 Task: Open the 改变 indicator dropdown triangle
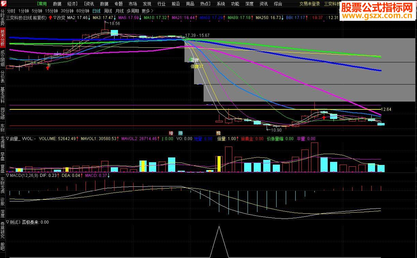click(55, 17)
